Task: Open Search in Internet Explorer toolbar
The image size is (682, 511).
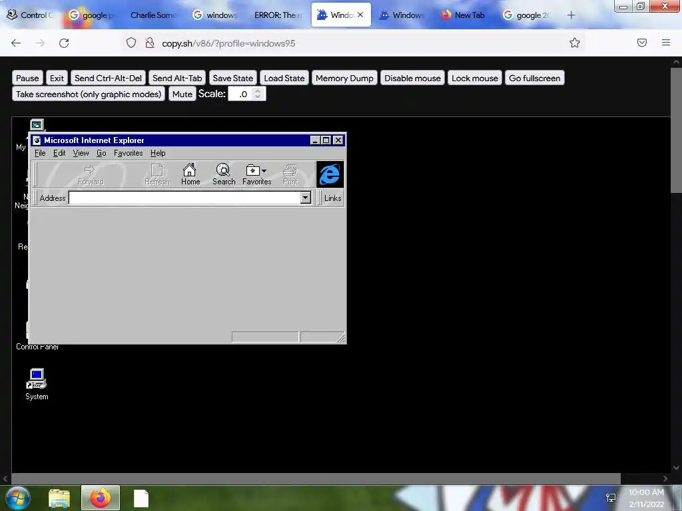Action: (x=224, y=174)
